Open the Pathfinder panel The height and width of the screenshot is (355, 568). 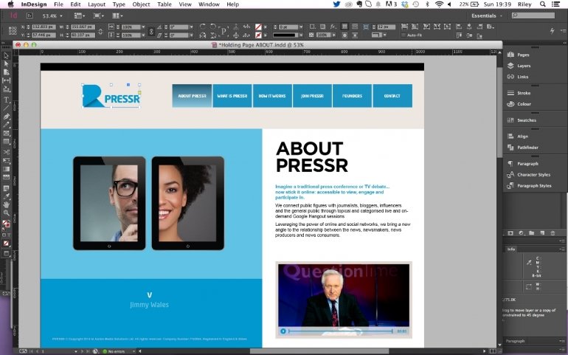(x=527, y=147)
